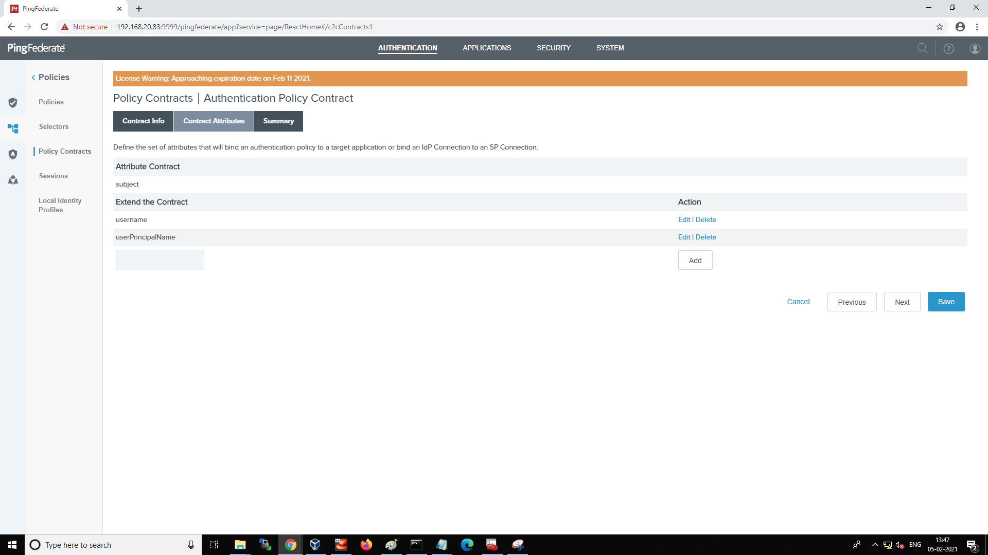Select the Contract Attributes tab
988x555 pixels.
click(x=214, y=121)
